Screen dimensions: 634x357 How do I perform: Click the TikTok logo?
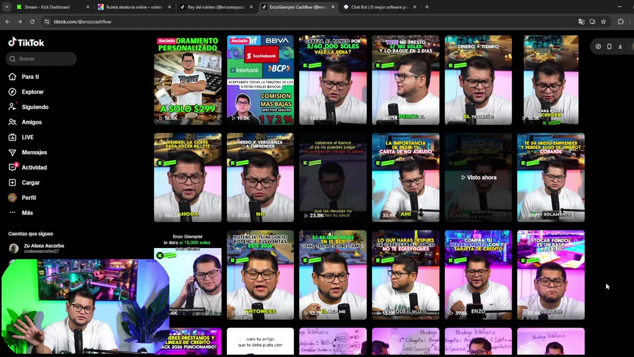click(x=26, y=42)
